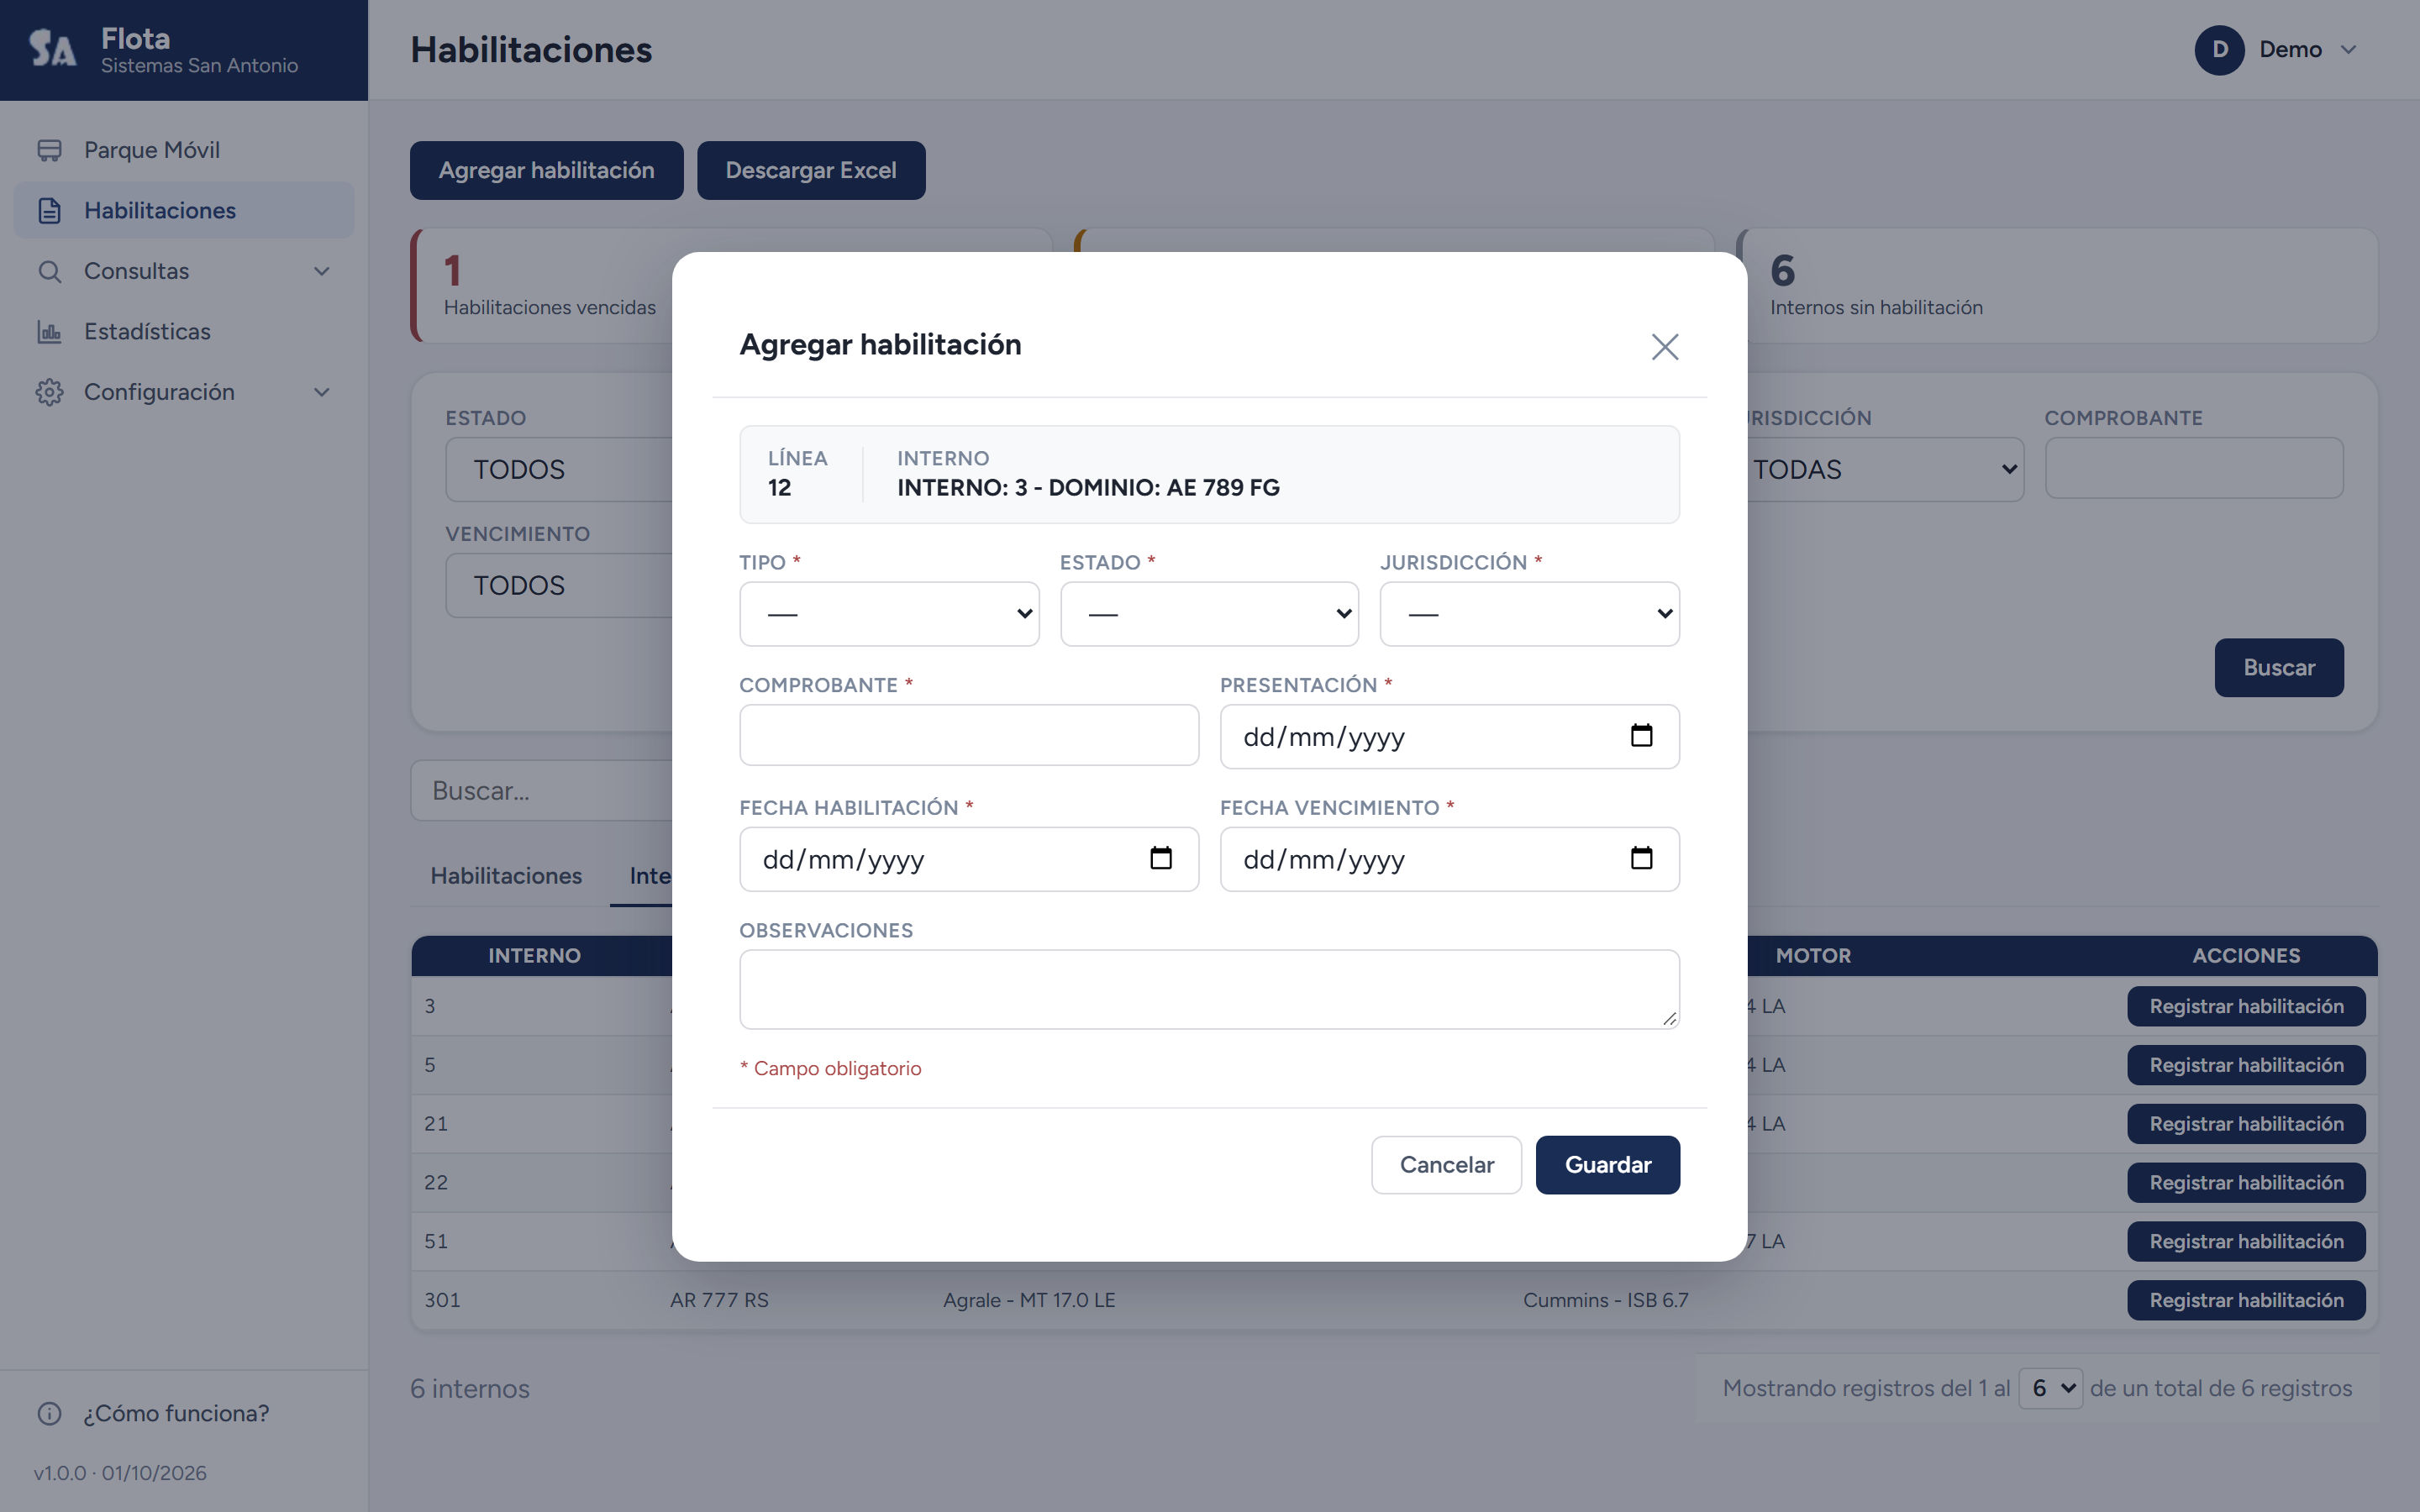Viewport: 2420px width, 1512px height.
Task: Click Registrar habilitación for interno 22
Action: point(2245,1182)
